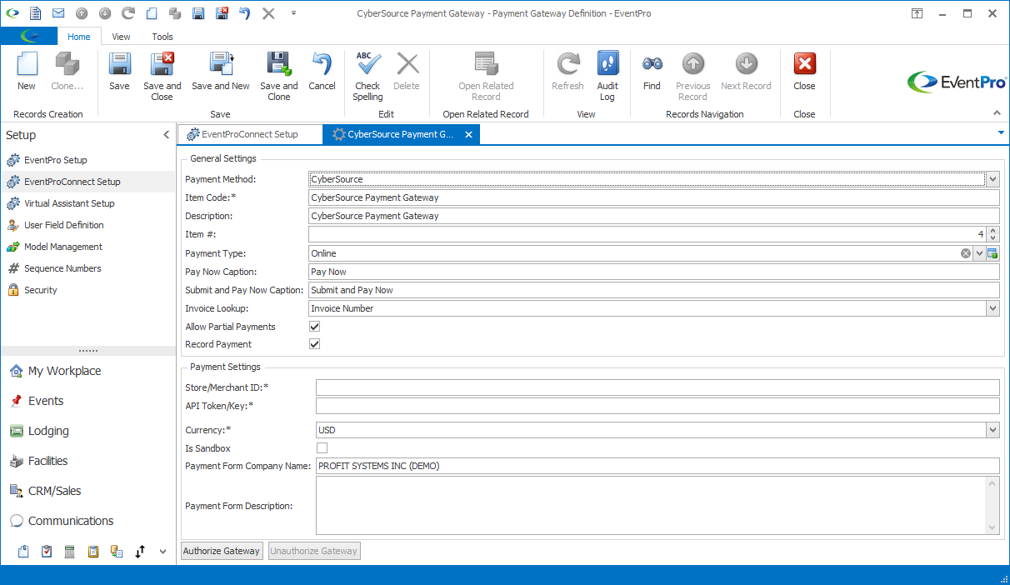The width and height of the screenshot is (1010, 585).
Task: Click Save and Close in the ribbon
Action: (162, 76)
